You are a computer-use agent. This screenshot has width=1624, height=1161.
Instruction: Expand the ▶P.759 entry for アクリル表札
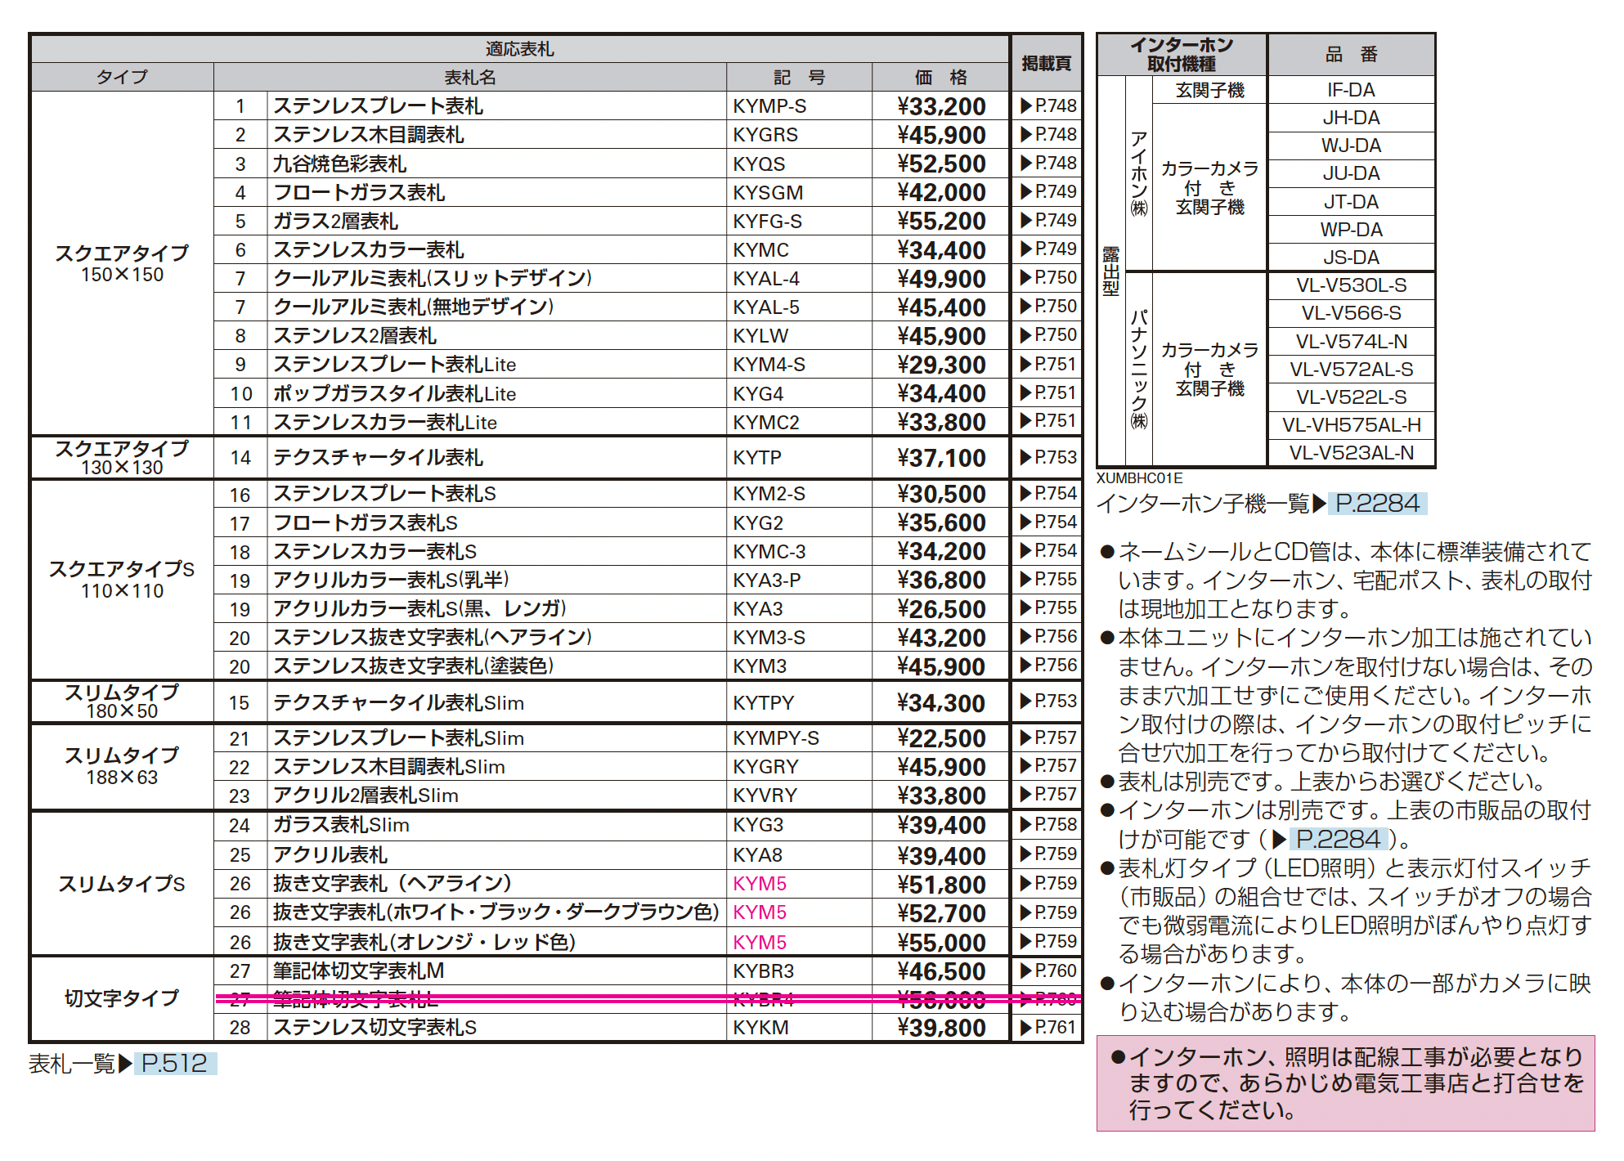tap(1054, 854)
